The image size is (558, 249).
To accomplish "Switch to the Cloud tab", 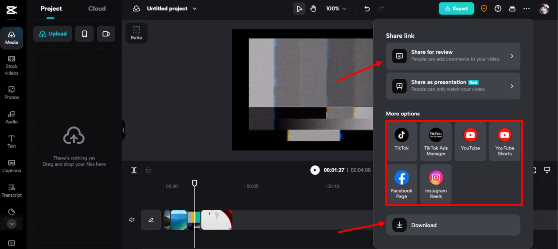I will click(x=97, y=9).
